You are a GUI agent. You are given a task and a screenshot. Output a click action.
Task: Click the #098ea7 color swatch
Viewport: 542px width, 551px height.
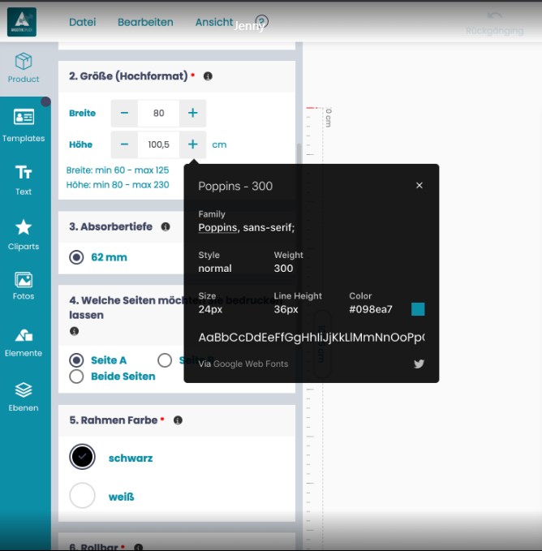[x=418, y=309]
